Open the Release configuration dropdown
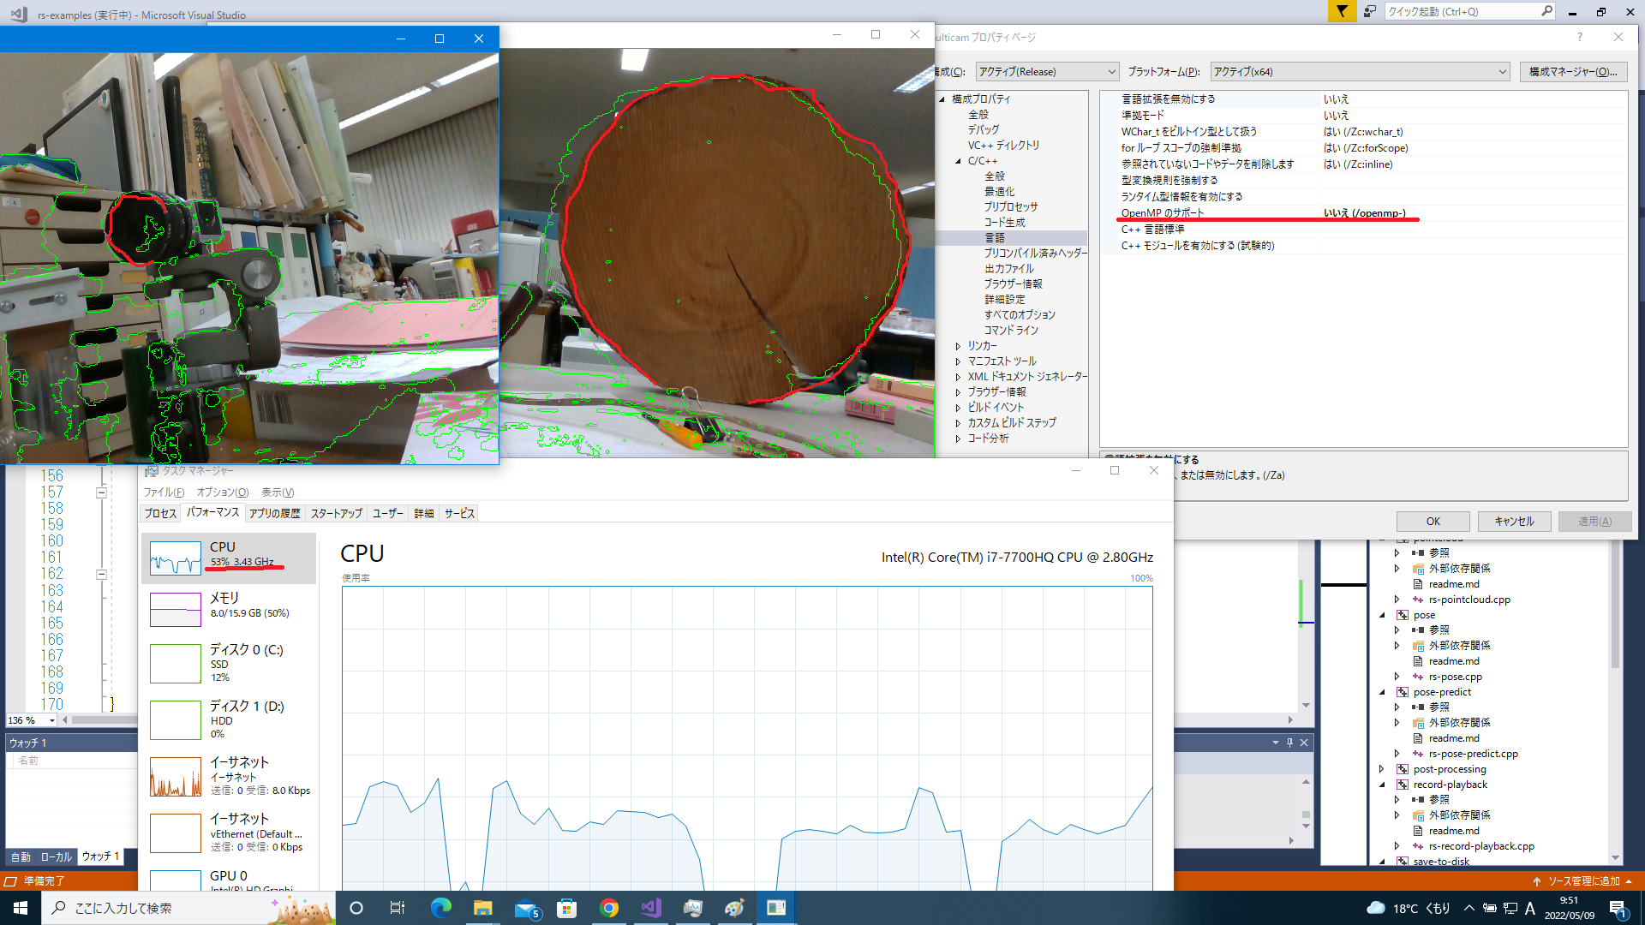The height and width of the screenshot is (925, 1645). point(1047,72)
